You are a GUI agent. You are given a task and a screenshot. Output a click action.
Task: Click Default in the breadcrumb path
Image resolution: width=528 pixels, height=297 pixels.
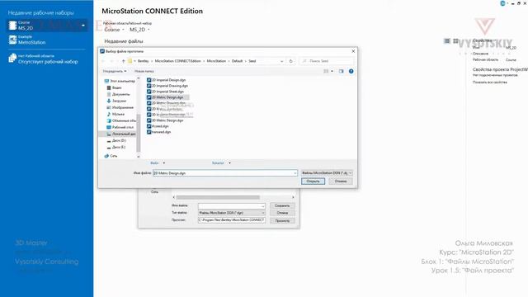[x=237, y=61]
